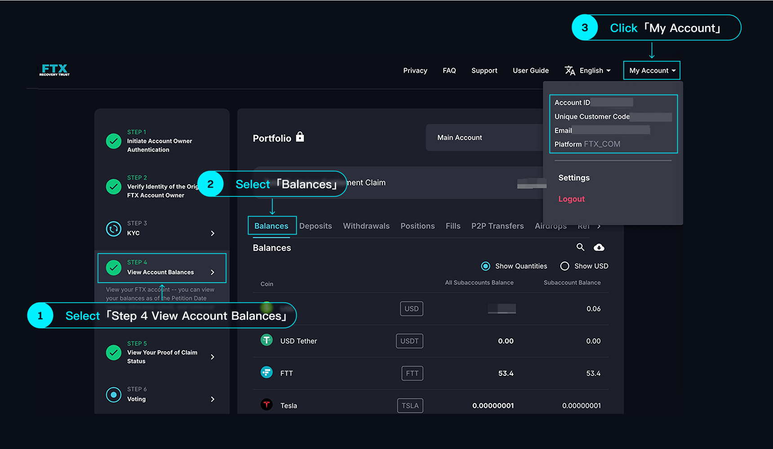Click Tesla subaccount balance 0.00000001
The height and width of the screenshot is (449, 773).
pyautogui.click(x=582, y=405)
